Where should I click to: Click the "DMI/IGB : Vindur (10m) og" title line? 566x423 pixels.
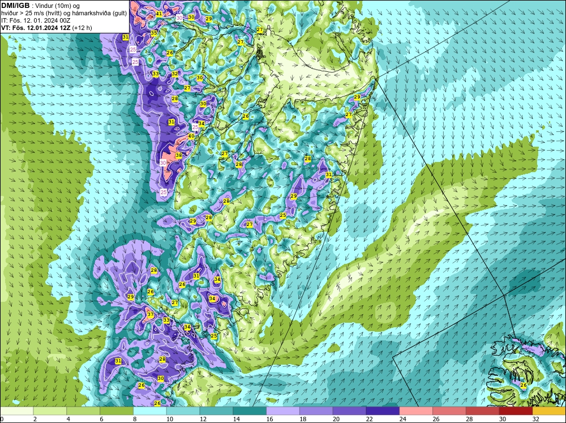click(x=40, y=6)
